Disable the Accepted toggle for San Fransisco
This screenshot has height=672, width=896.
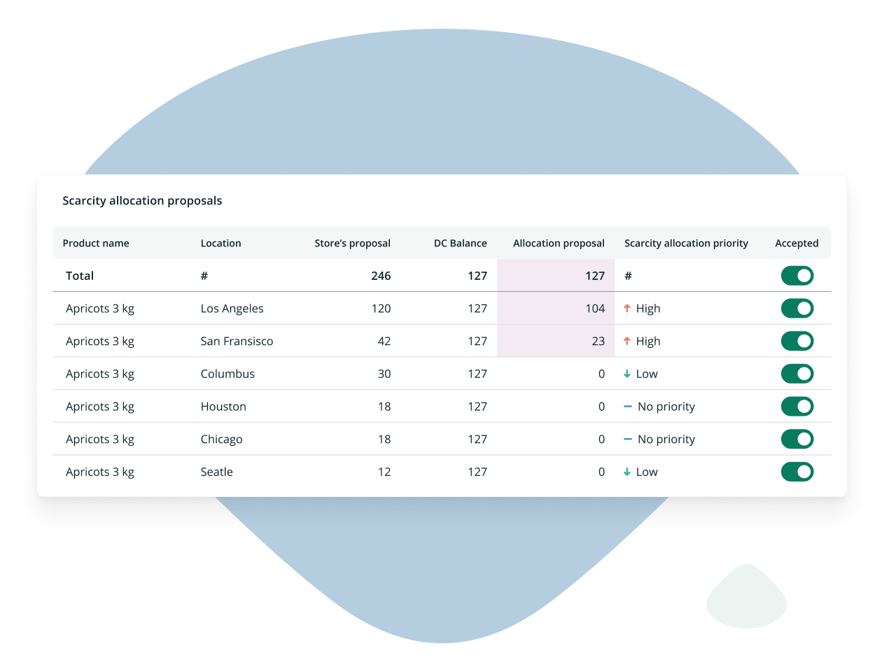tap(797, 342)
